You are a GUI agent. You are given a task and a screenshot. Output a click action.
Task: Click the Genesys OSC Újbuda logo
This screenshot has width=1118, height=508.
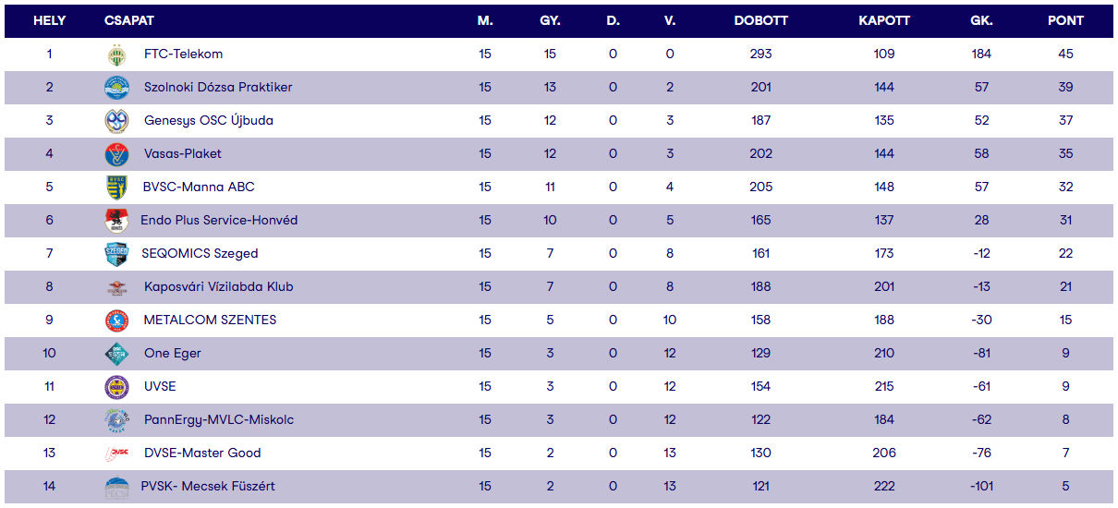[116, 121]
